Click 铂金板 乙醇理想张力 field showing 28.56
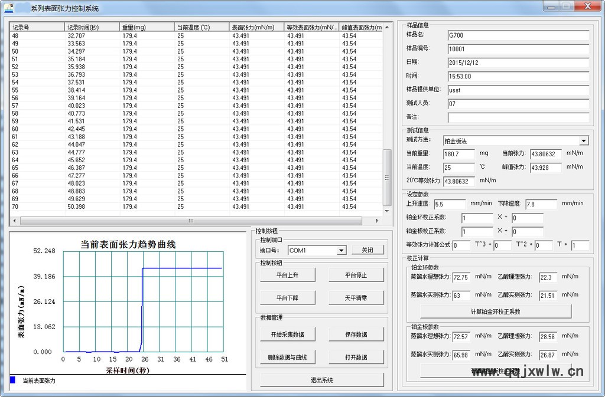Image resolution: width=605 pixels, height=397 pixels. [x=548, y=337]
